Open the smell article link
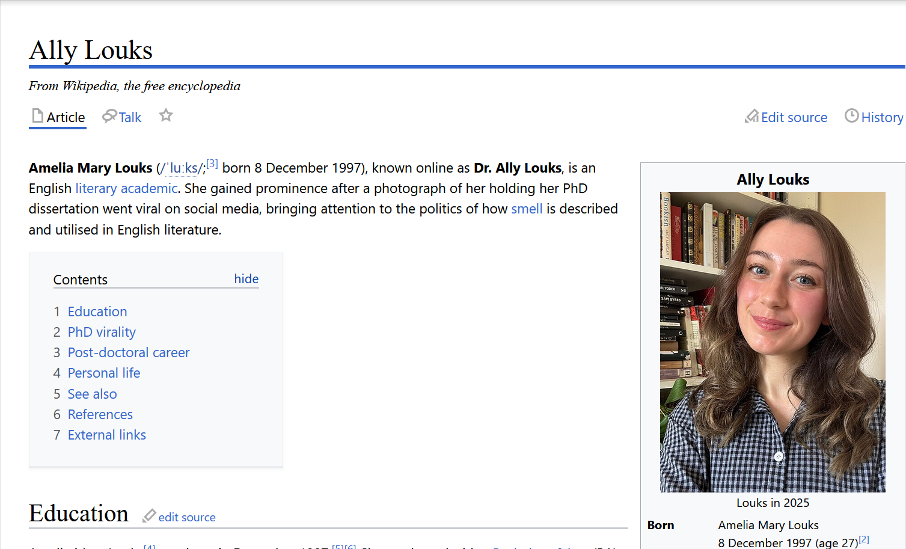Viewport: 906px width, 549px height. pos(527,209)
